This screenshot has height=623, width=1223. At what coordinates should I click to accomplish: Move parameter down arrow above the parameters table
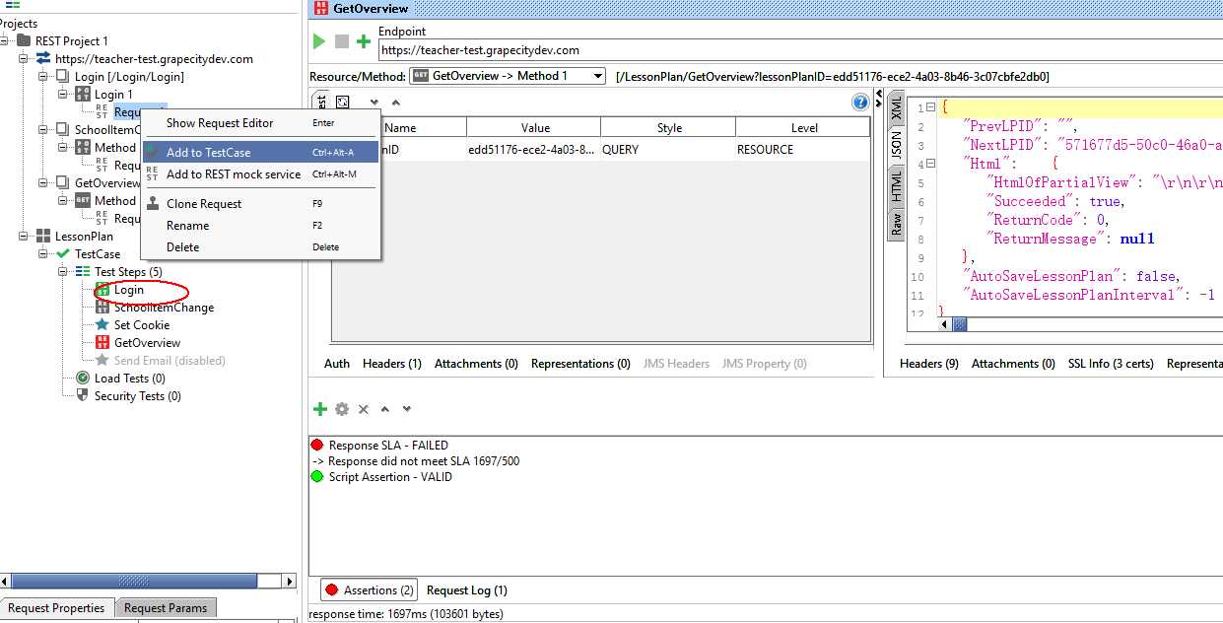tap(374, 103)
